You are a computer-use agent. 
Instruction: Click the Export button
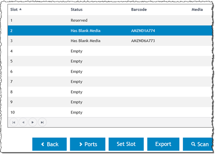163,144
